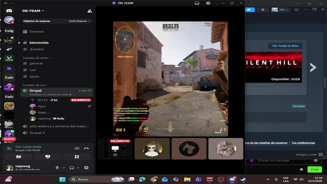327x184 pixels.
Task: Select the cat avatar participant tile
Action: tap(226, 149)
